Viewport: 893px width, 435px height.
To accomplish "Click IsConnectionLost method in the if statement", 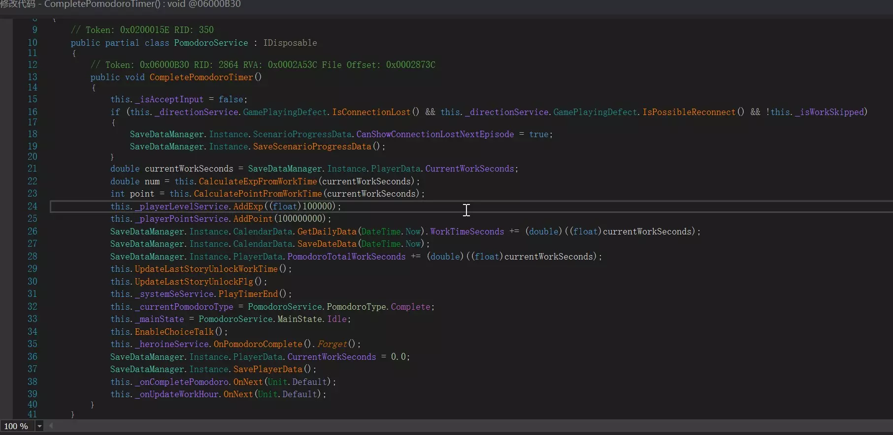I will coord(371,112).
